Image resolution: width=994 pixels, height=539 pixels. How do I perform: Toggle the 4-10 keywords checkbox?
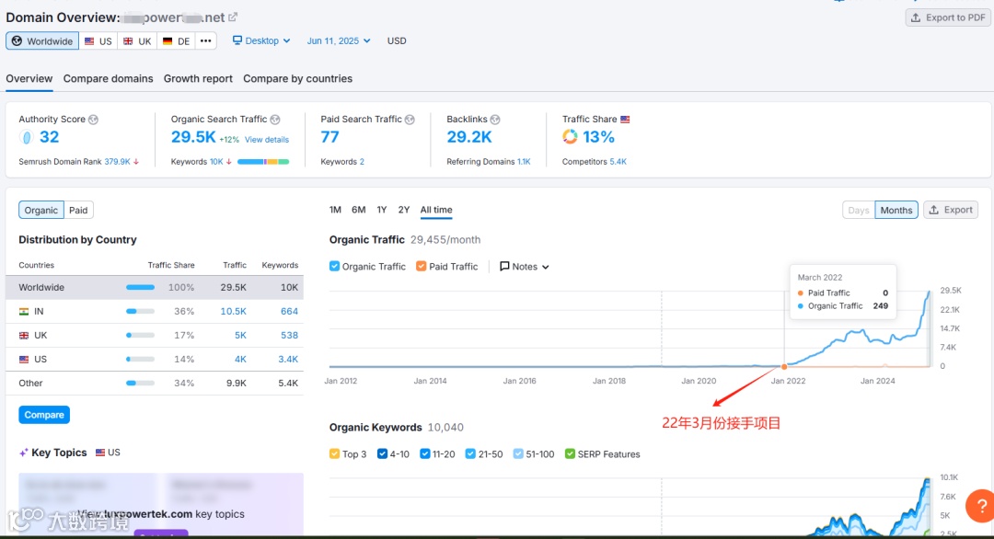coord(382,453)
